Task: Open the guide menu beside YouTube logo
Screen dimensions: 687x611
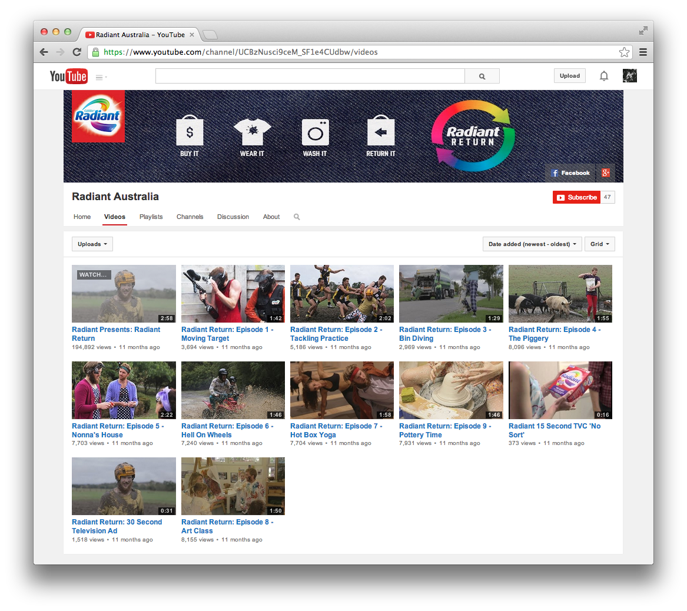Action: 101,77
